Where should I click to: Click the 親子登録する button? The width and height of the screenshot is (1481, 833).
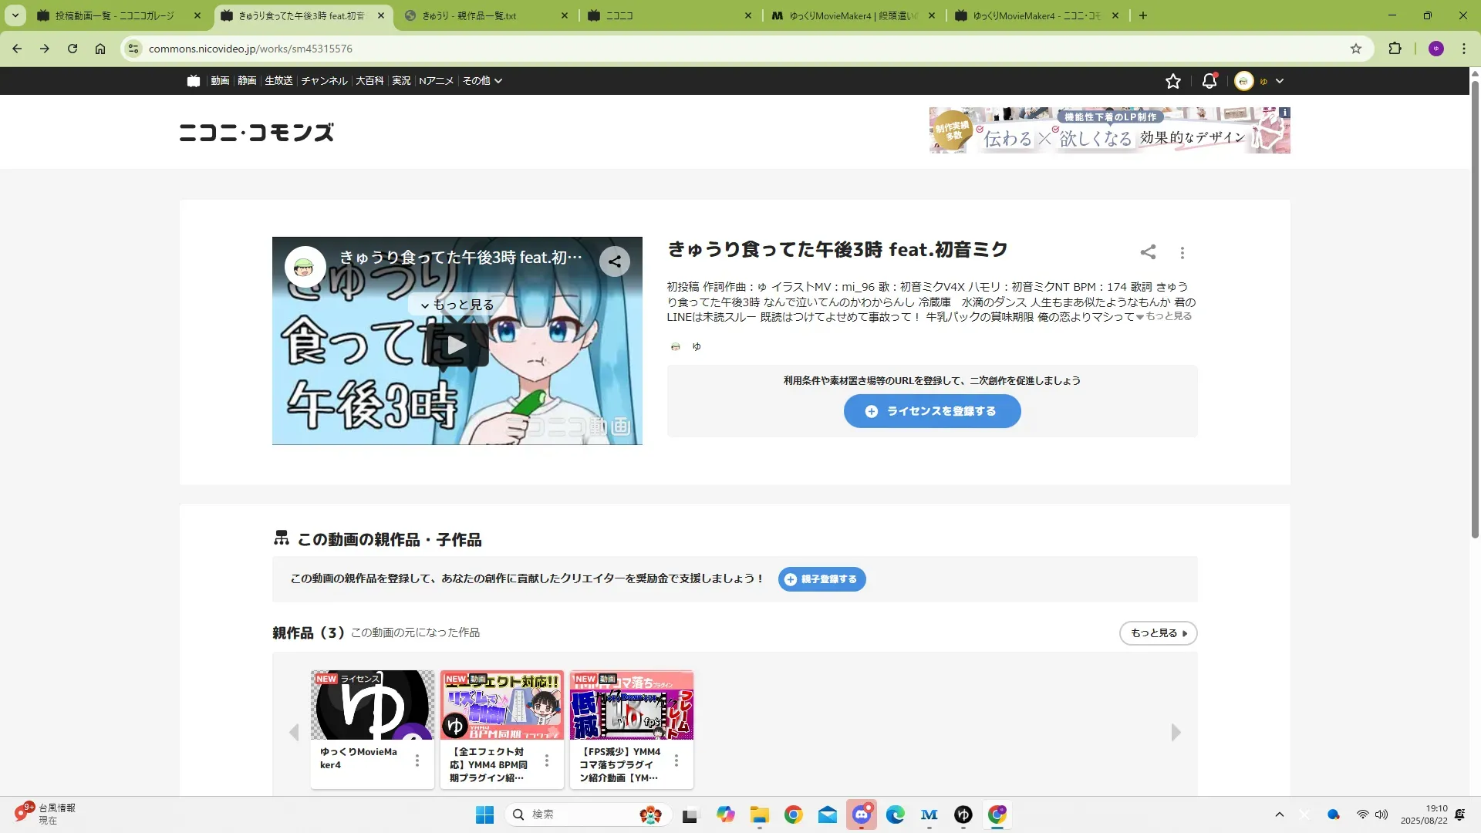point(821,579)
